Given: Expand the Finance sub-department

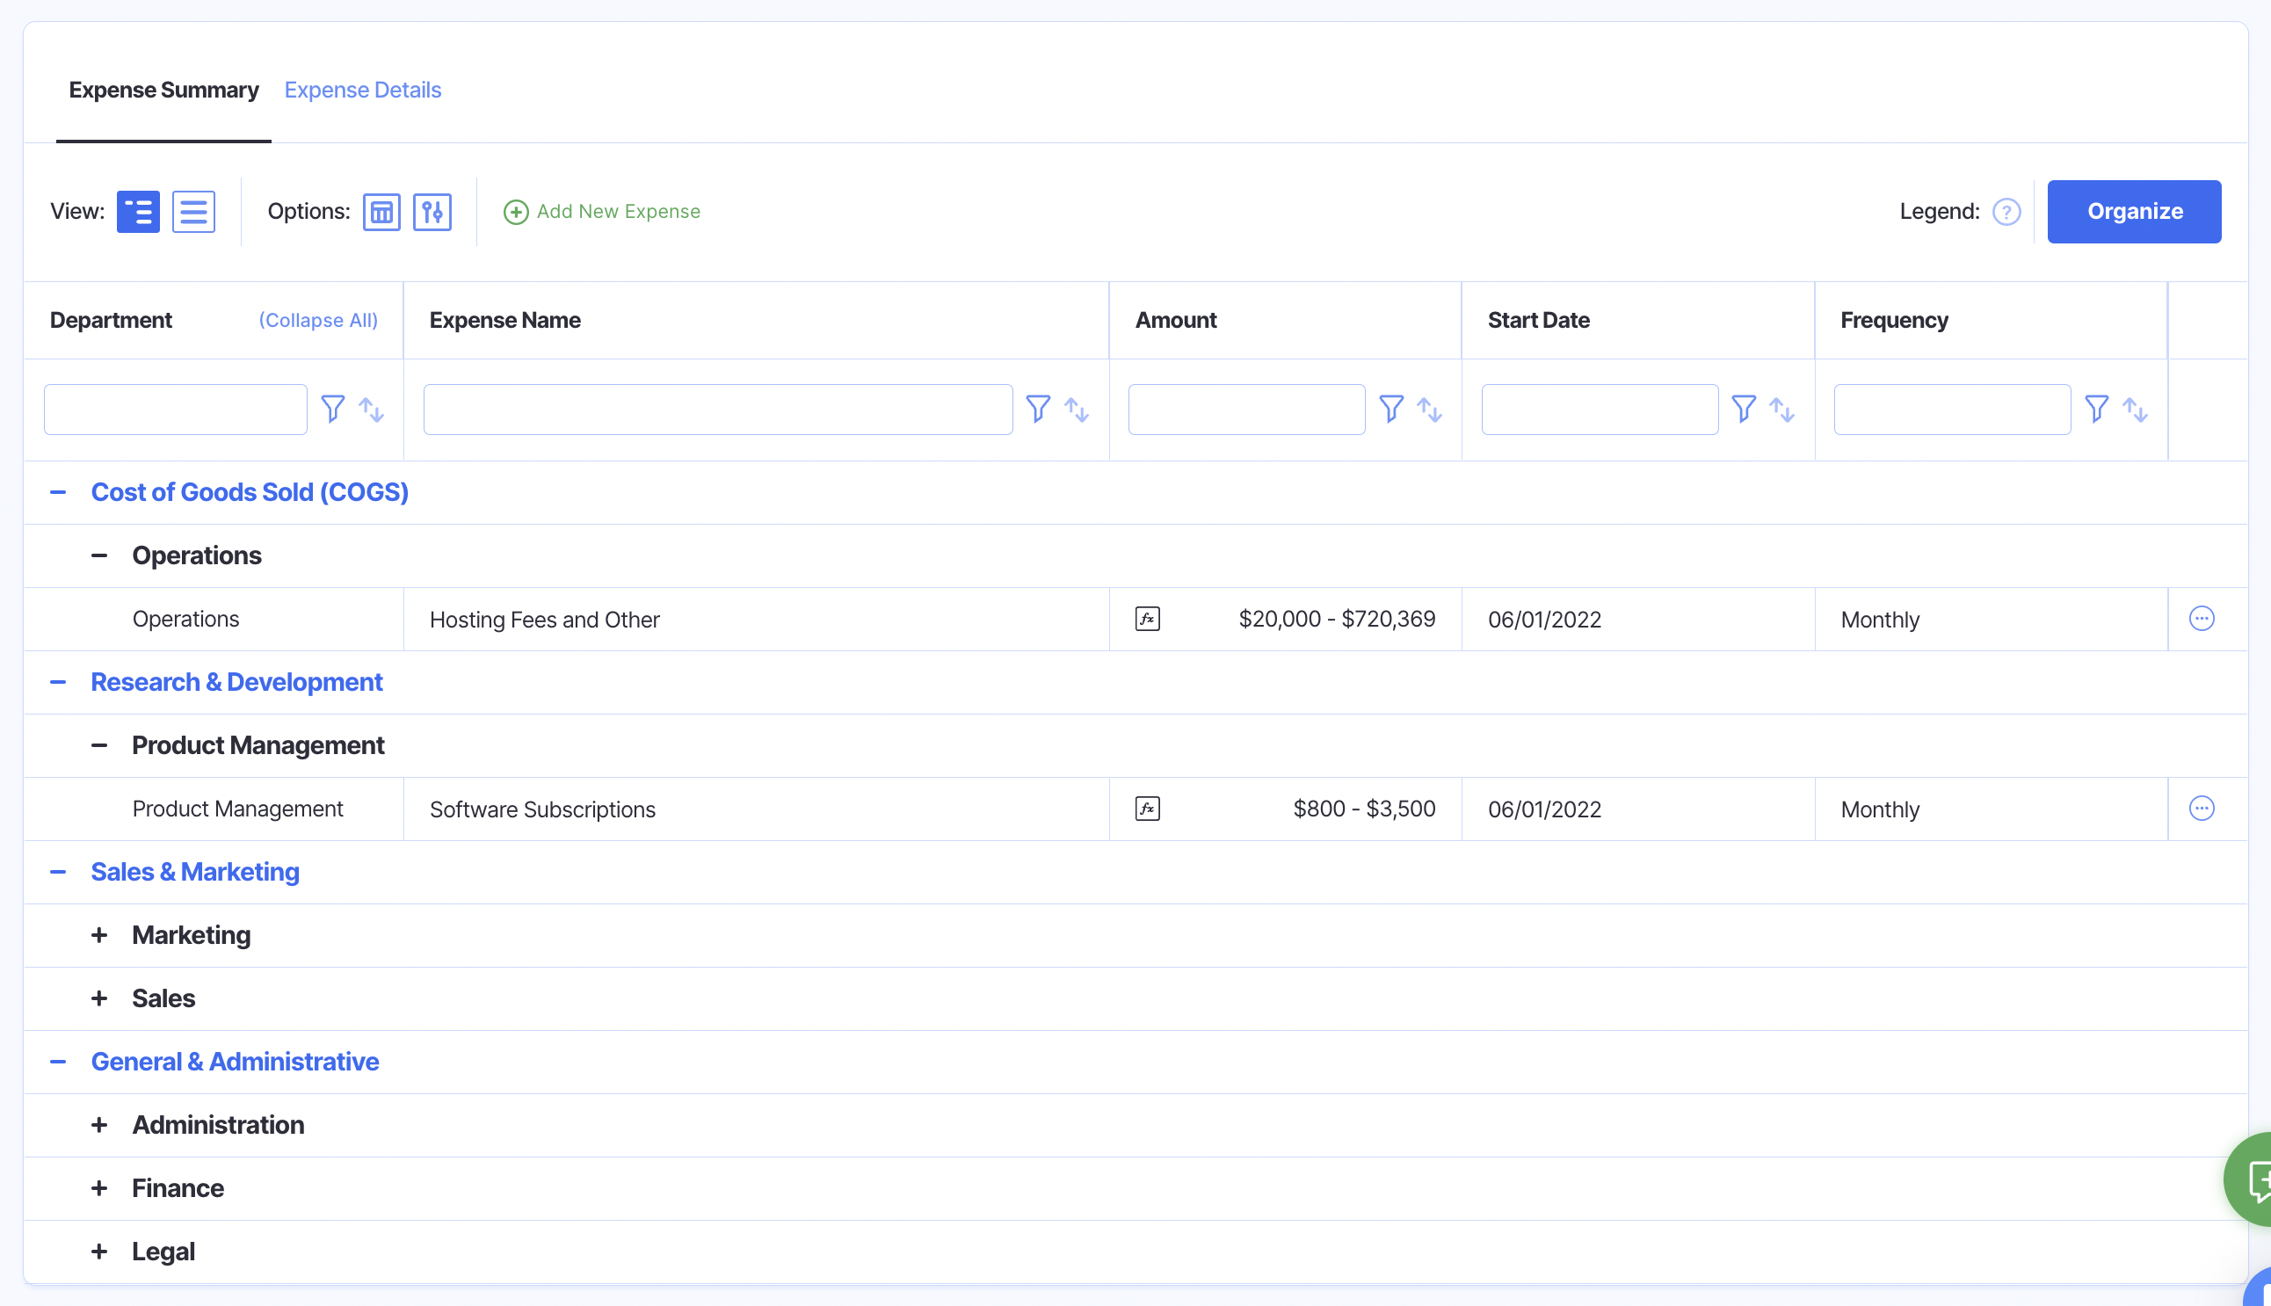Looking at the screenshot, I should [99, 1187].
